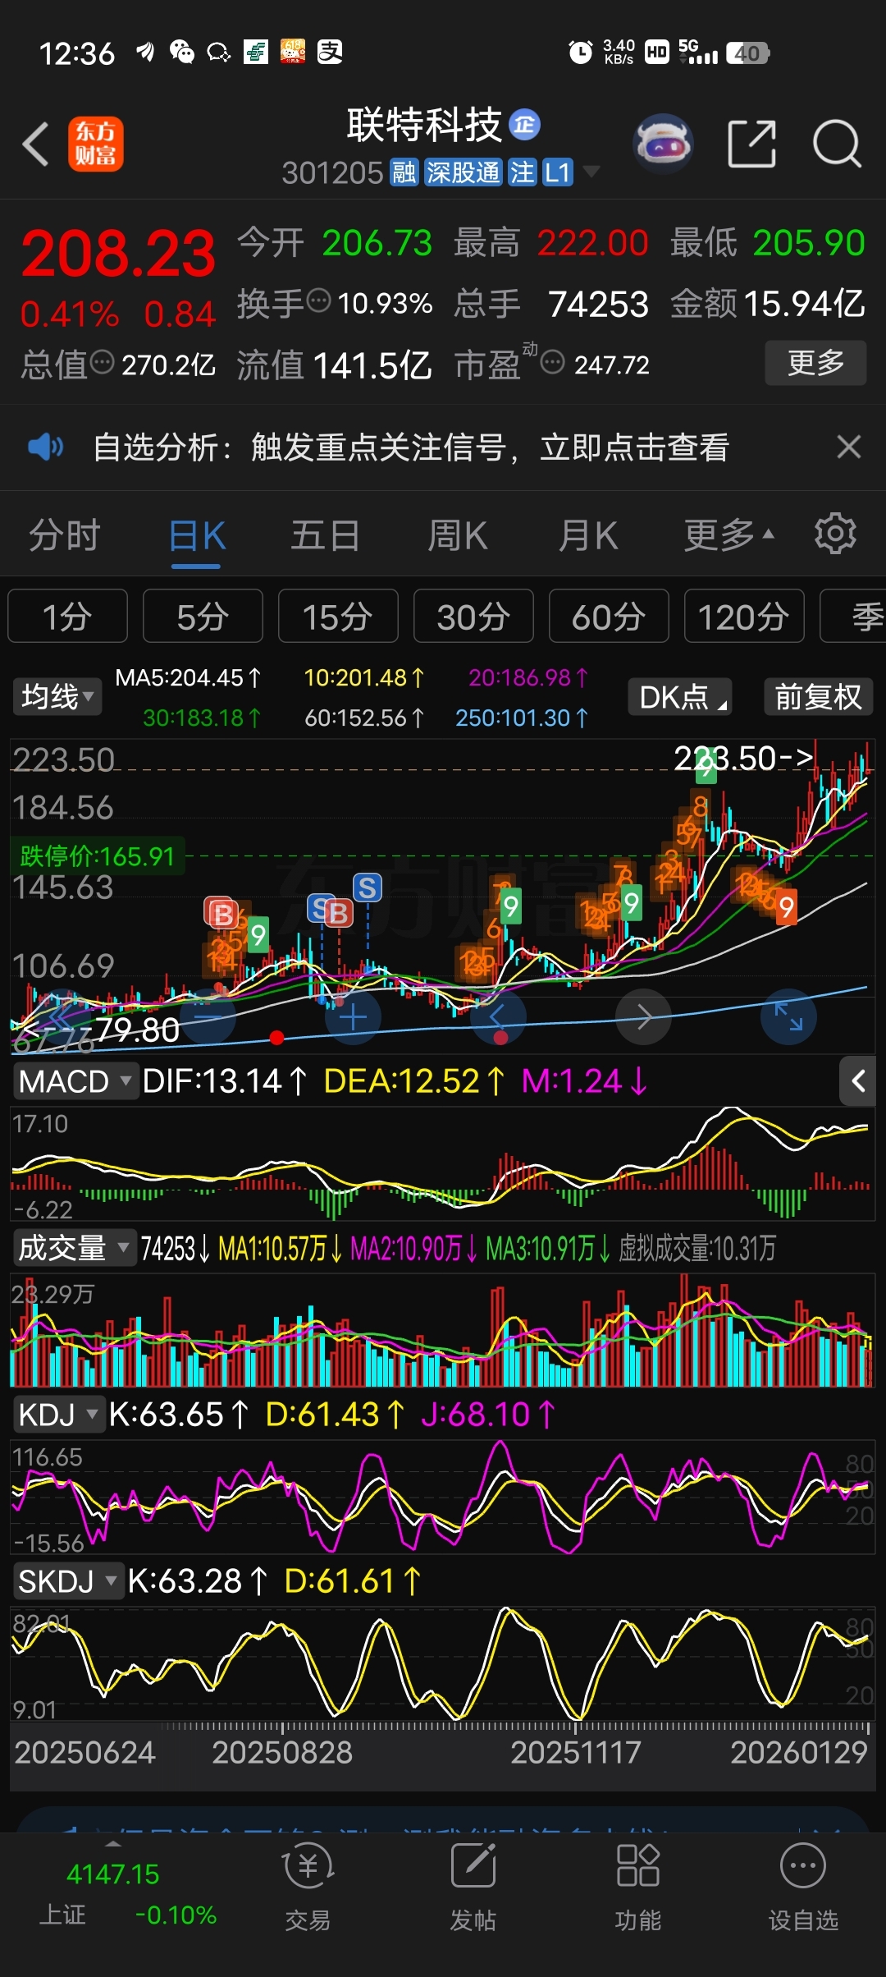Tap the 注 registration tag
The image size is (886, 1977).
tap(522, 172)
